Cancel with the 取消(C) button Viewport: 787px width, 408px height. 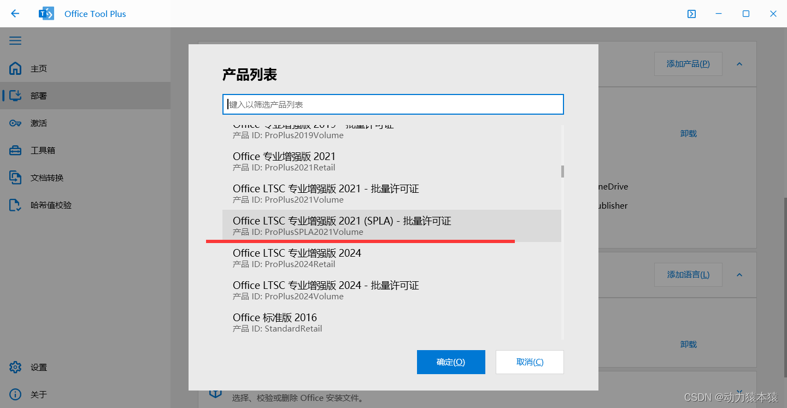click(530, 362)
